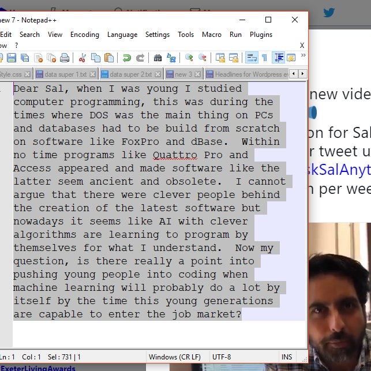Click the word 'FoxPro' in the text
The height and width of the screenshot is (371, 371).
pyautogui.click(x=140, y=142)
